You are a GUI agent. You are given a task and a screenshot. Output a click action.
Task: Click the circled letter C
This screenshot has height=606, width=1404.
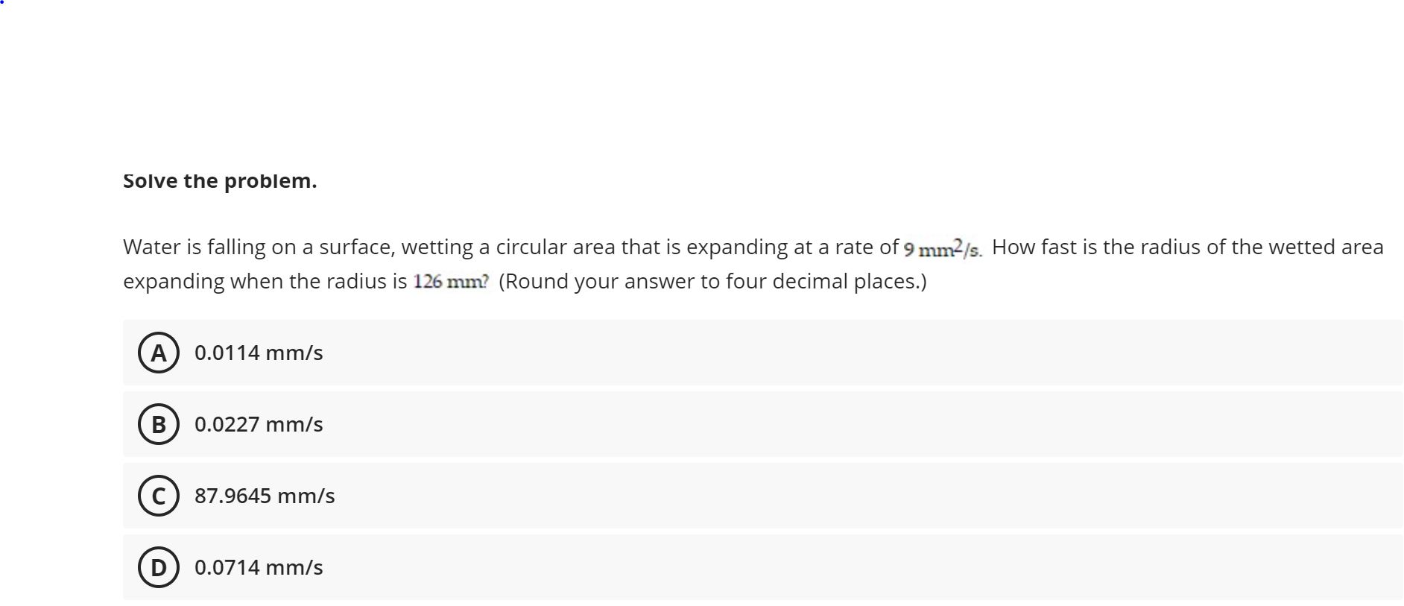pos(158,496)
